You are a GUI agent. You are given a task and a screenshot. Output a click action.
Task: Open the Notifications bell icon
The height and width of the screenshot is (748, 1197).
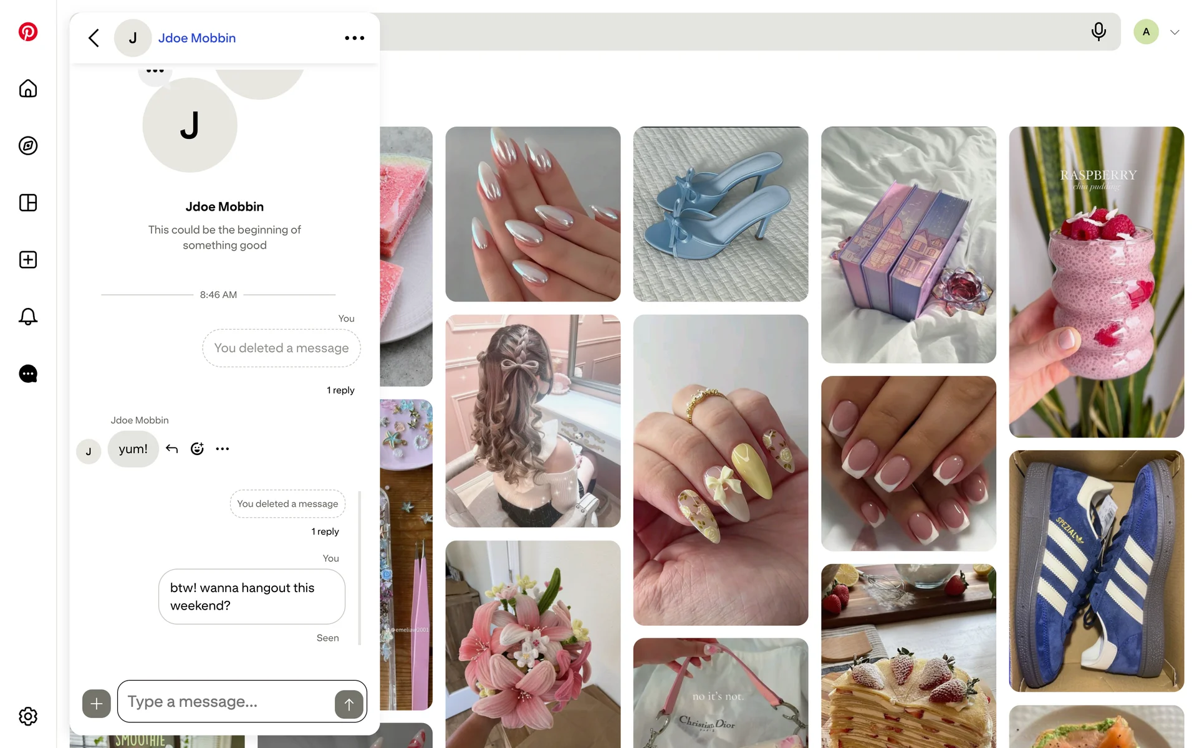click(28, 317)
